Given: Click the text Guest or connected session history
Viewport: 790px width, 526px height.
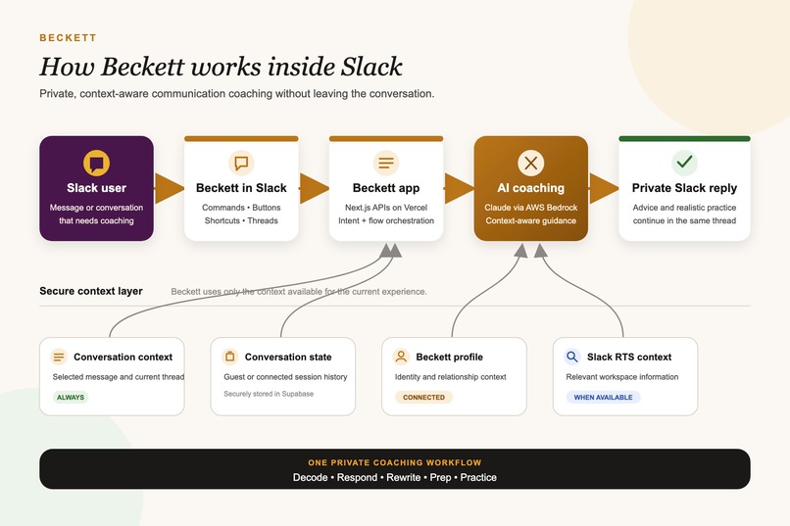Looking at the screenshot, I should (x=285, y=376).
